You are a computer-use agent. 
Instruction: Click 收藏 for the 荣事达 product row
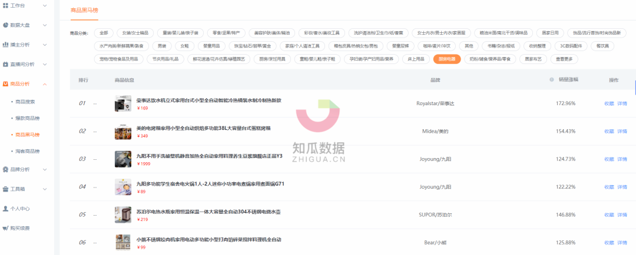tap(609, 103)
